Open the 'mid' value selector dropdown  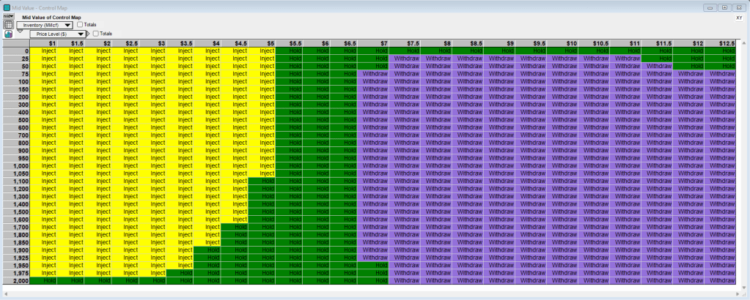pyautogui.click(x=9, y=15)
